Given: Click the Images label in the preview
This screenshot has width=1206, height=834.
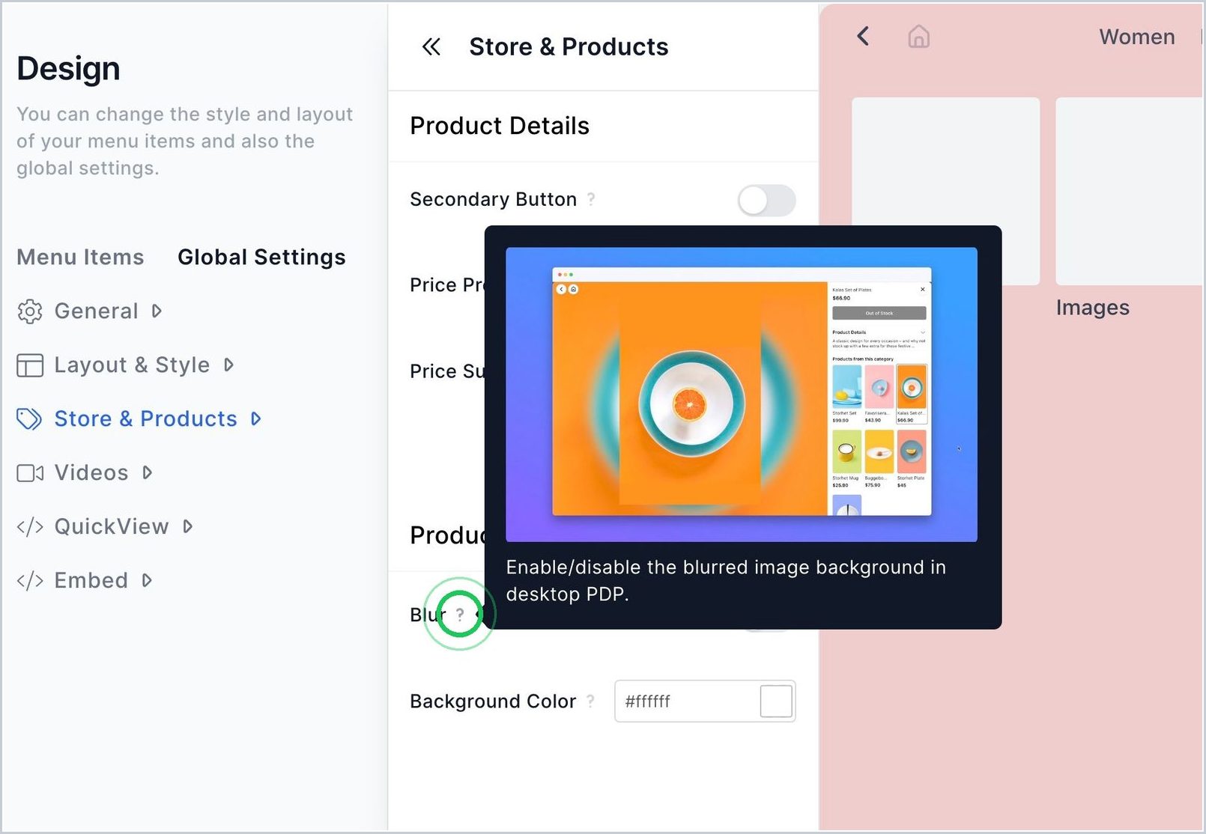Looking at the screenshot, I should pyautogui.click(x=1092, y=308).
